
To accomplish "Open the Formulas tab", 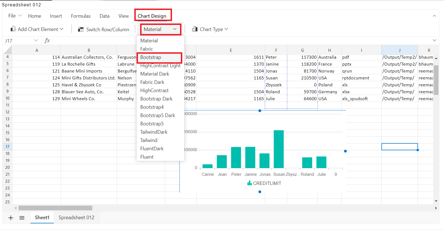I will [x=81, y=16].
